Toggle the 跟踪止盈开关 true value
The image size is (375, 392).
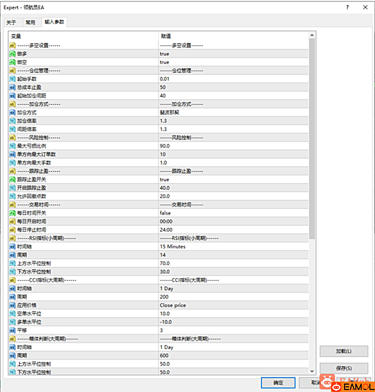[x=164, y=180]
